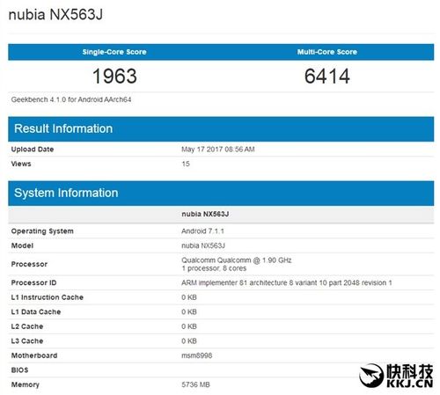Click the Processor ID label
This screenshot has height=395, width=440.
[33, 283]
